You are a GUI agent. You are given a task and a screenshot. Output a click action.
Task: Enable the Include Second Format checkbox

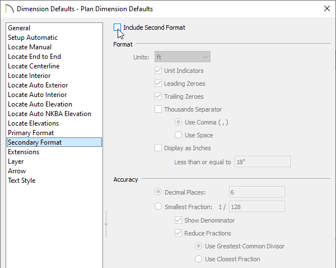(x=117, y=27)
